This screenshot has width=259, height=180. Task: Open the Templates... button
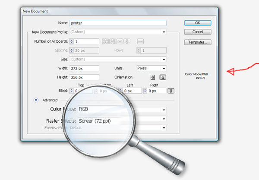pos(198,42)
